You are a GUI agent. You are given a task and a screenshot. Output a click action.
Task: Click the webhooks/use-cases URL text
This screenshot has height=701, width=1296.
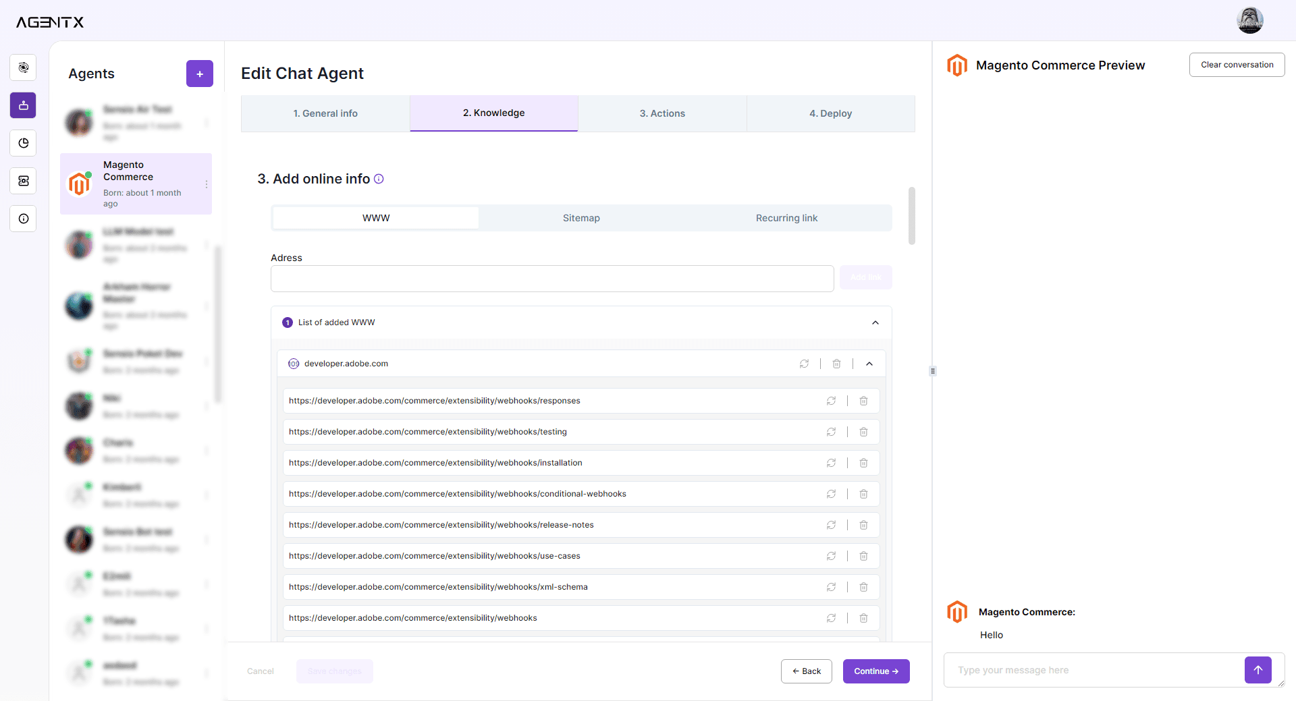435,556
